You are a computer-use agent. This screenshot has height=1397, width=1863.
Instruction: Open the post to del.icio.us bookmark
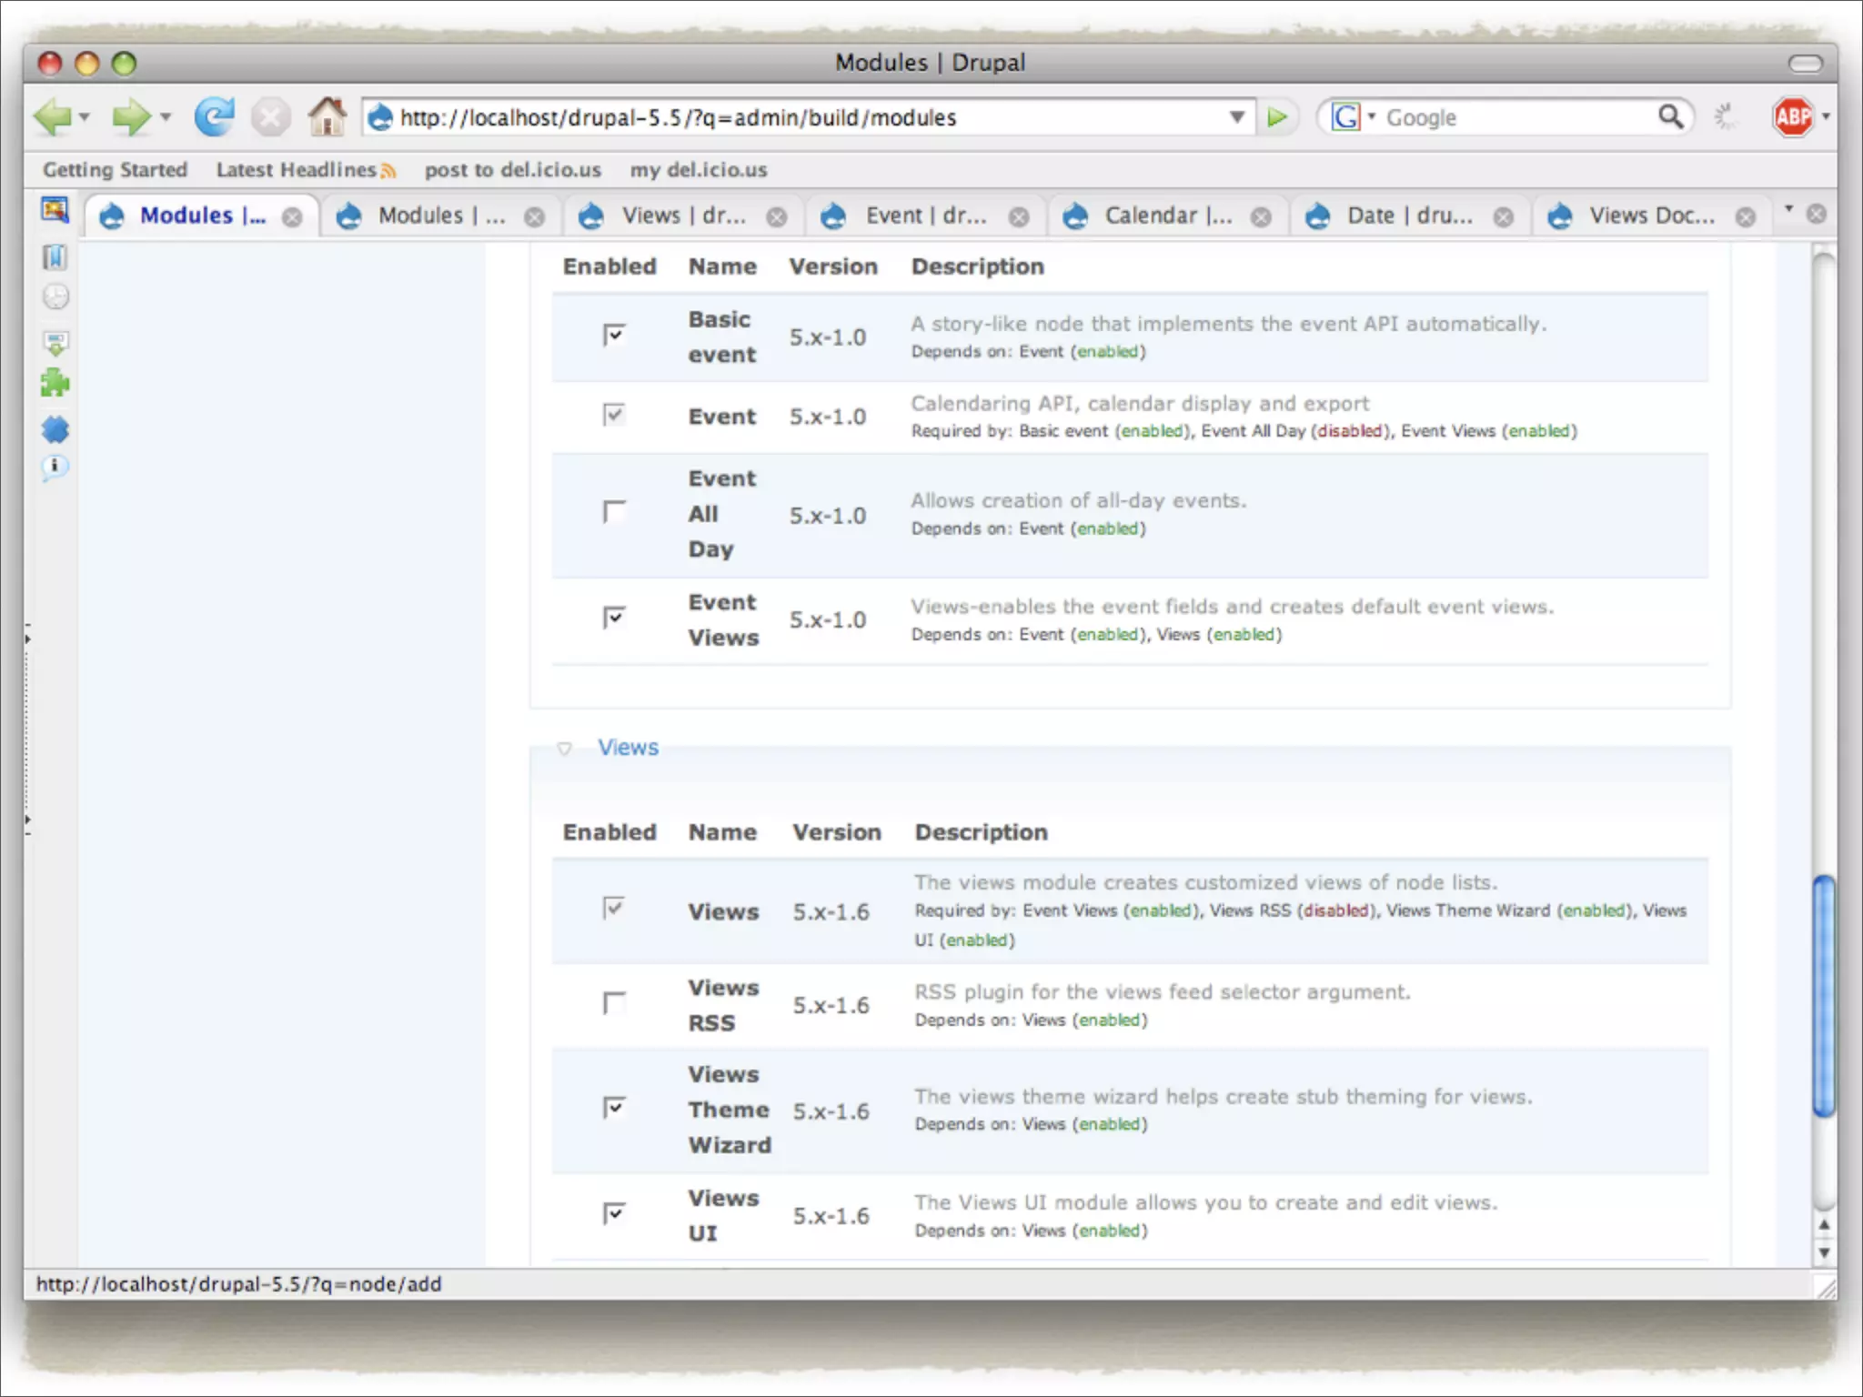[x=512, y=170]
